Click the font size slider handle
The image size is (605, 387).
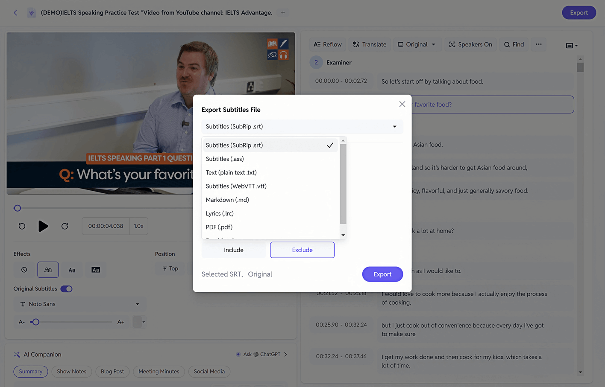35,322
